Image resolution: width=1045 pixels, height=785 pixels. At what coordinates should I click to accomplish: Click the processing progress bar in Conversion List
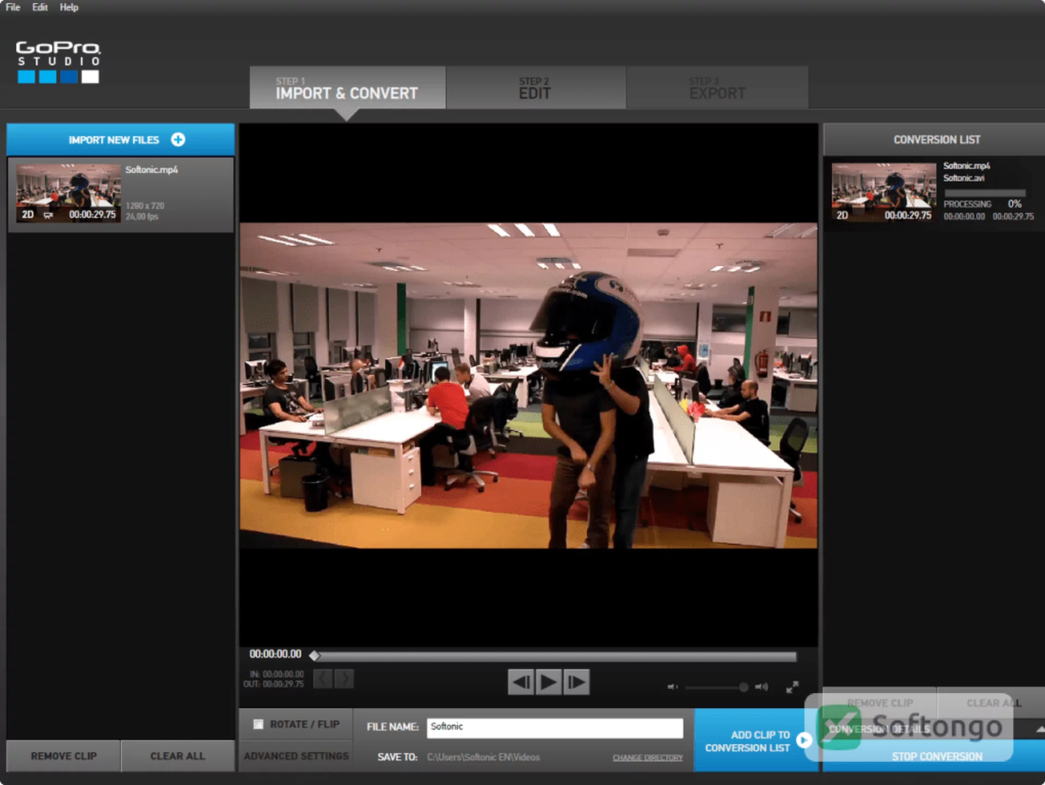pos(985,193)
